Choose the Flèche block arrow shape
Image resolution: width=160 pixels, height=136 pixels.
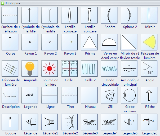coord(149,95)
